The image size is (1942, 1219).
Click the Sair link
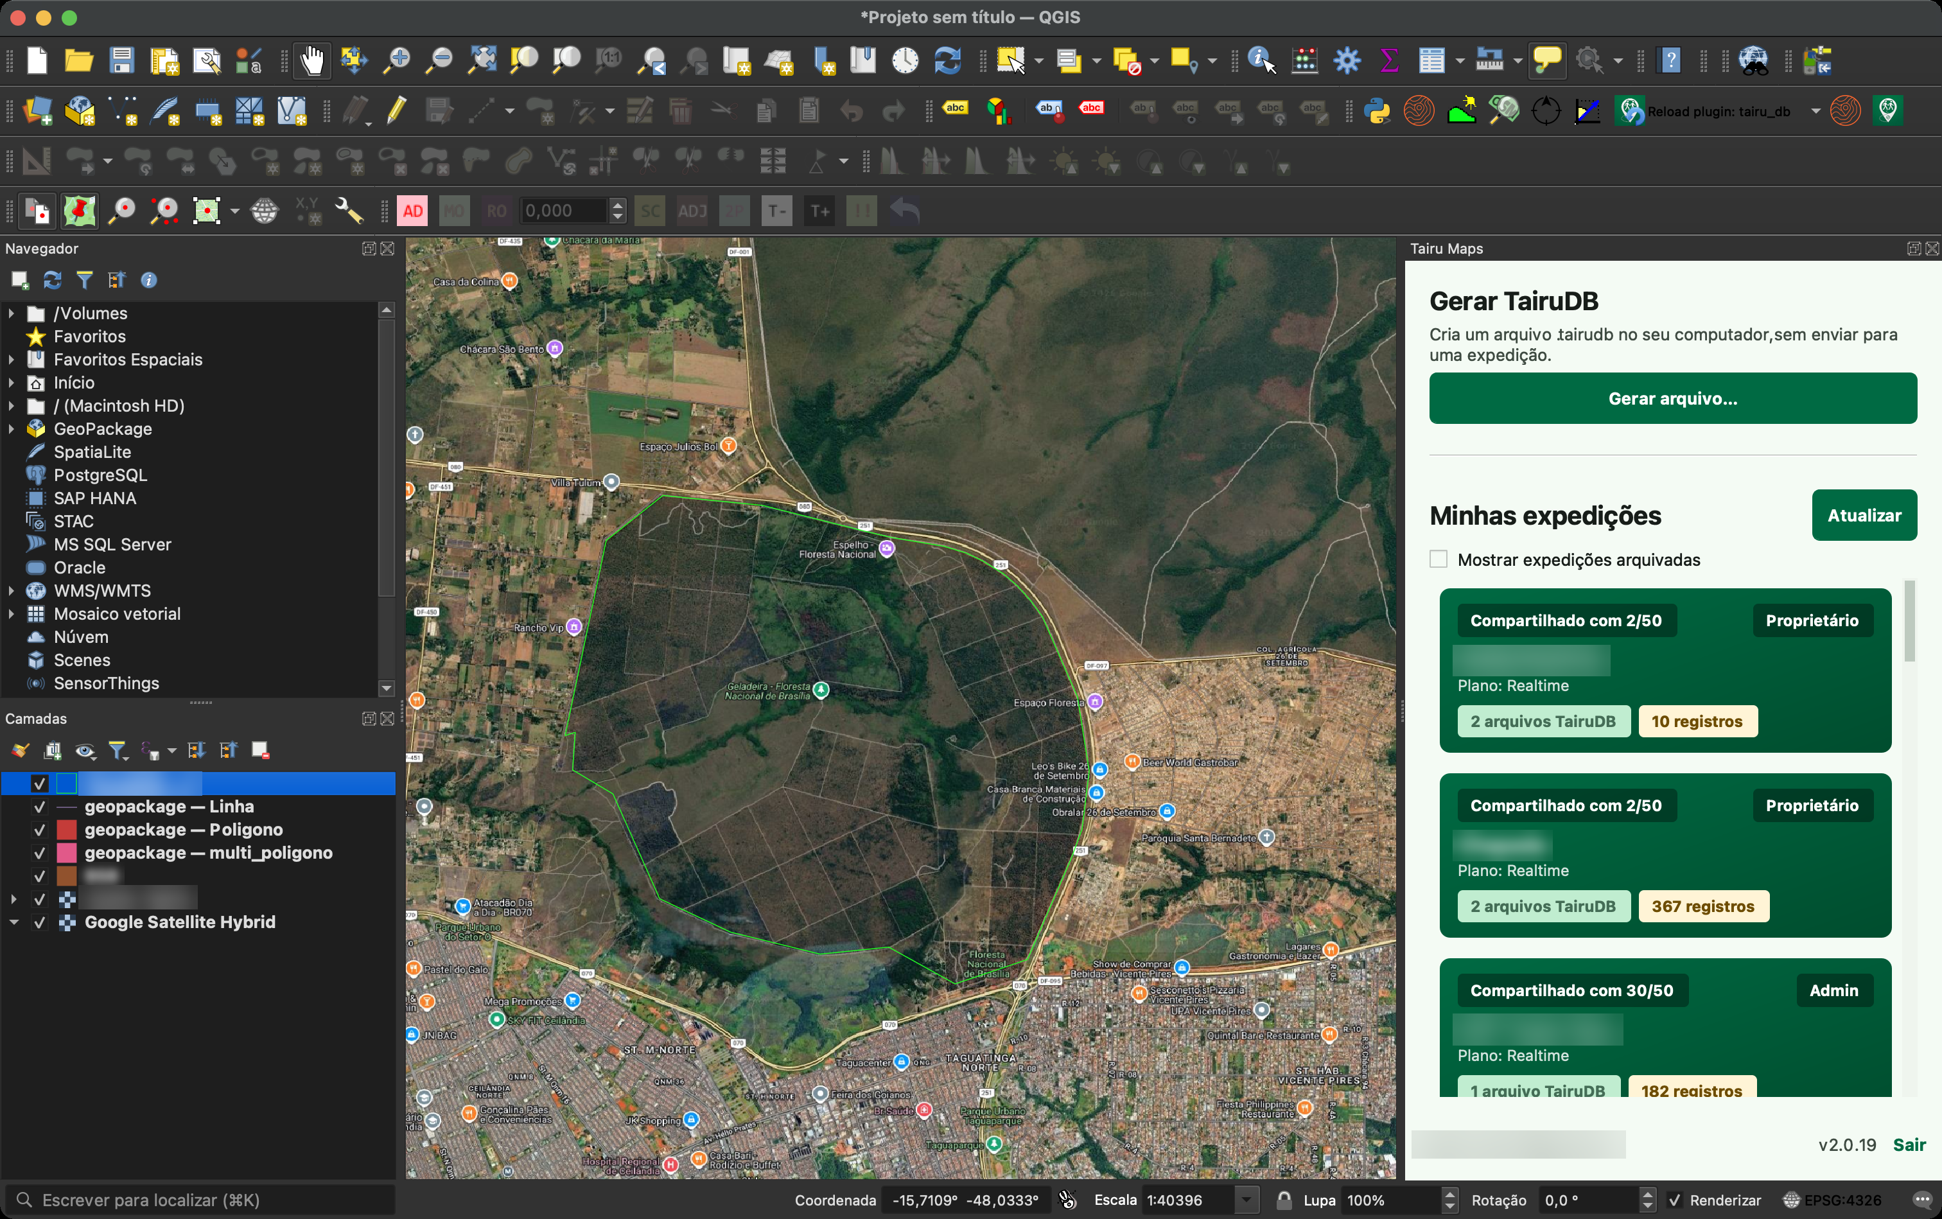click(x=1909, y=1144)
